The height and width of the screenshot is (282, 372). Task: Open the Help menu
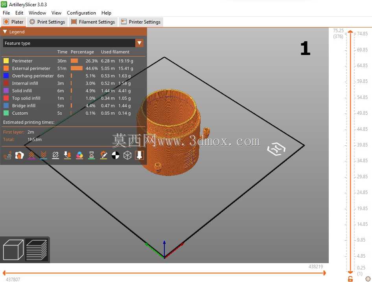106,13
